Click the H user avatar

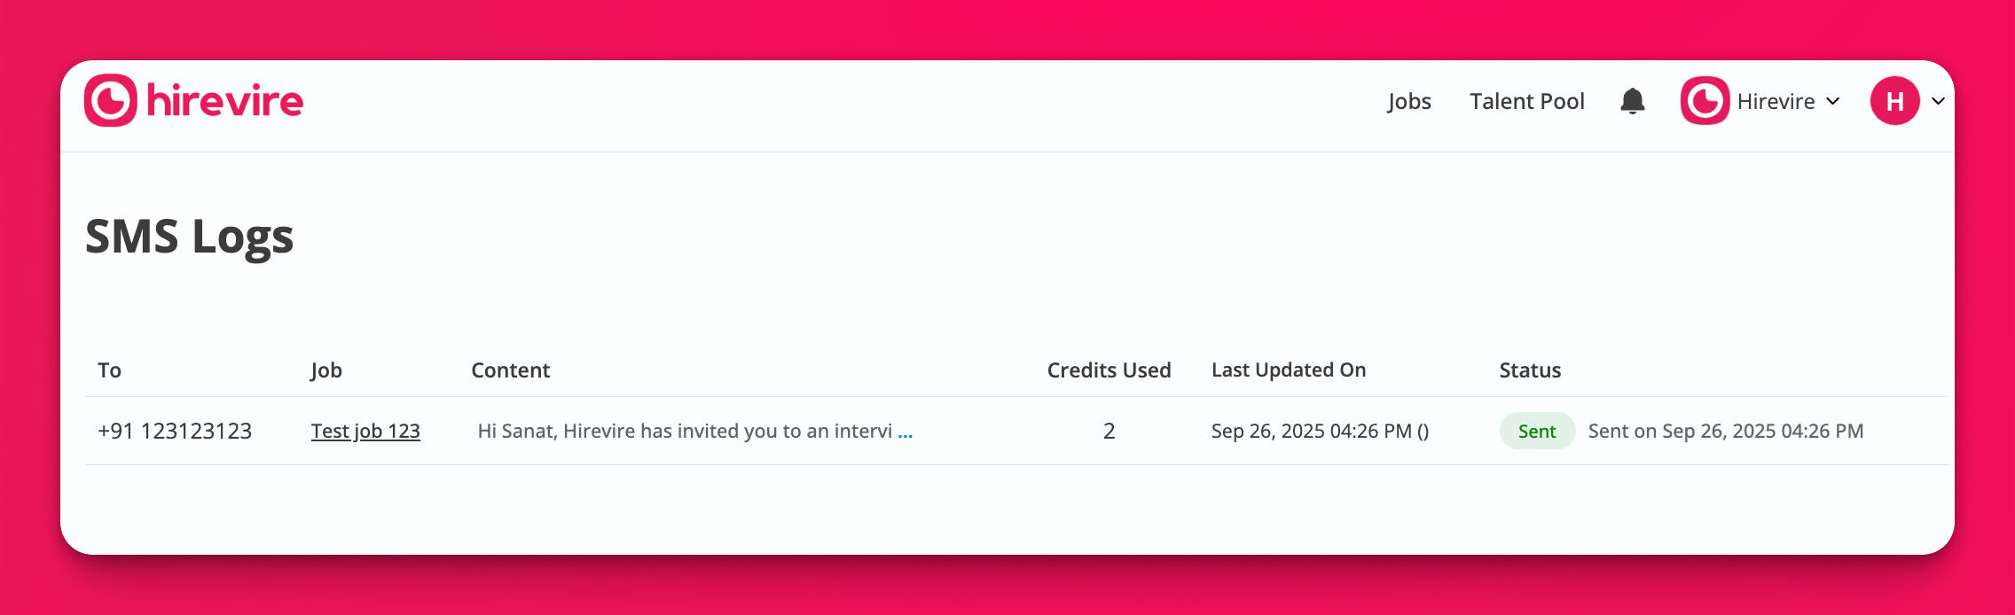click(x=1894, y=101)
